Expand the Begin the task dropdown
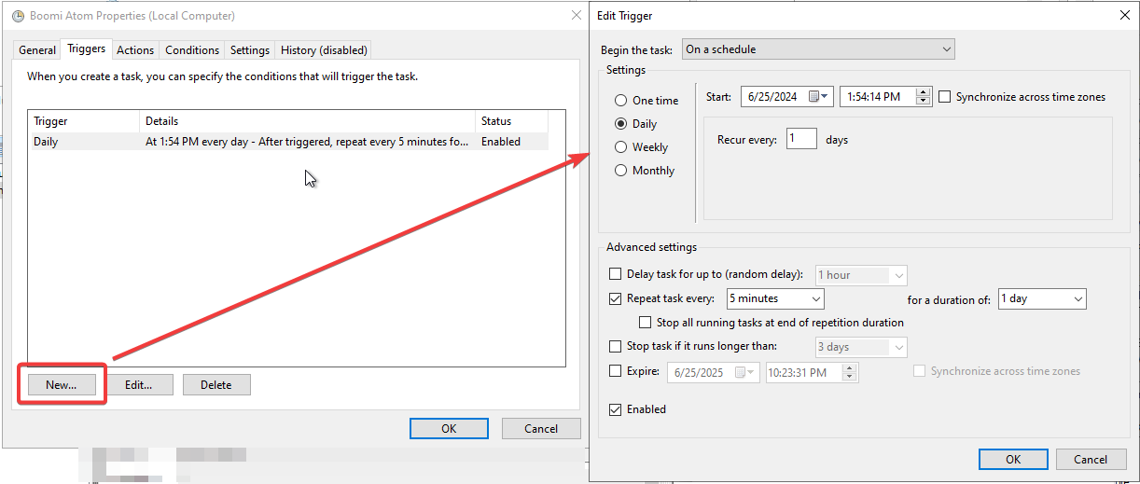1140x484 pixels. point(817,49)
